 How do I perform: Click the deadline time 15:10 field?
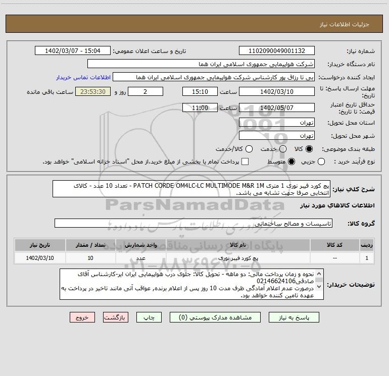[200, 91]
